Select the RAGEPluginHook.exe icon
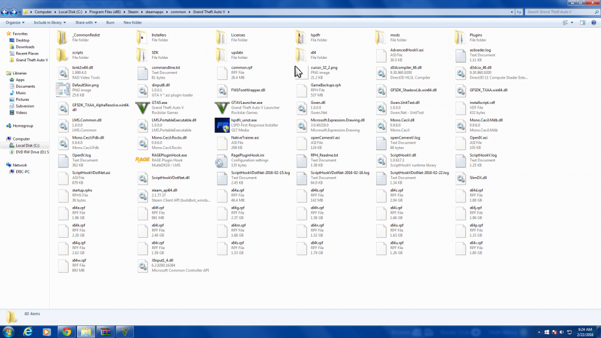The height and width of the screenshot is (338, 601). click(142, 160)
